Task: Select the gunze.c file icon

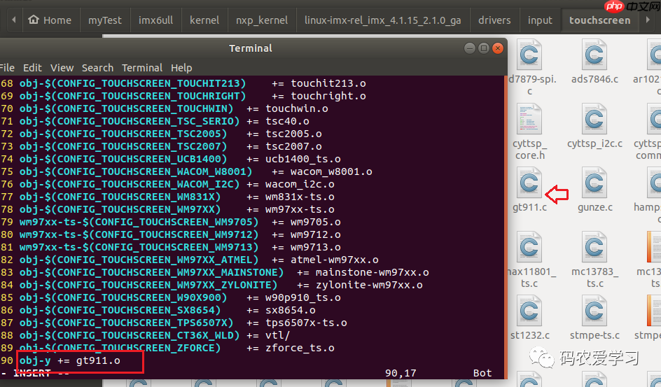Action: coord(594,183)
